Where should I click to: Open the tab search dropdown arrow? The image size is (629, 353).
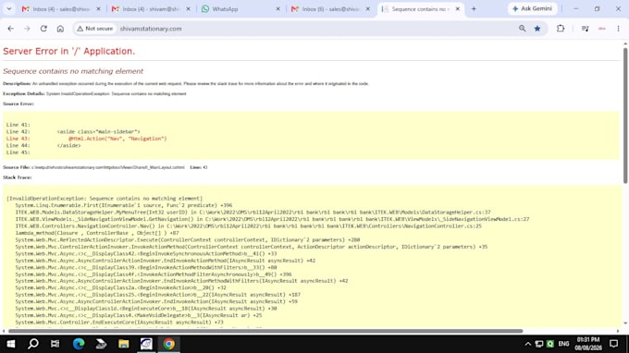click(9, 9)
